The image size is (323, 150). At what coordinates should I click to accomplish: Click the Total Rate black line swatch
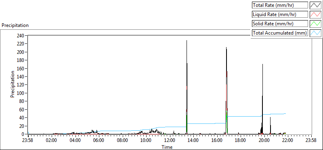click(x=316, y=5)
